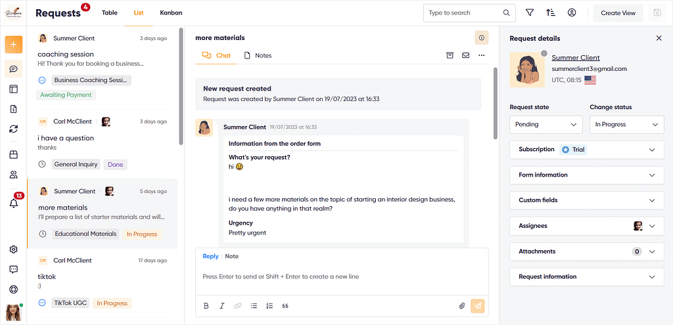
Task: Apply bold formatting in reply editor
Action: coord(206,306)
